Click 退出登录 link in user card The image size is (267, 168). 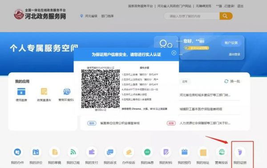235,54
